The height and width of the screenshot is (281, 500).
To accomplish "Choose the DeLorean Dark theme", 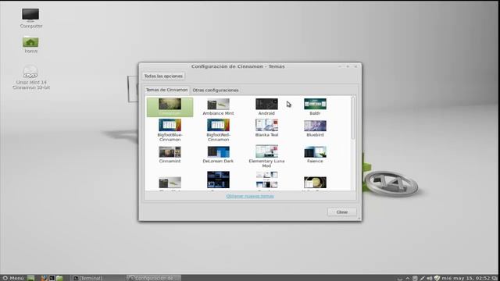I will tap(218, 155).
